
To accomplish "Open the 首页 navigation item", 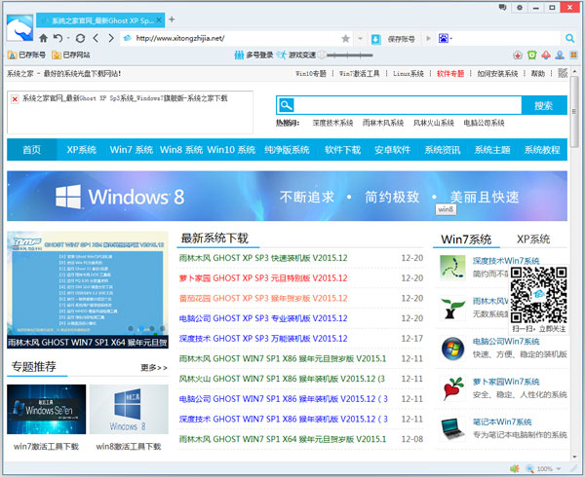I will (x=32, y=150).
